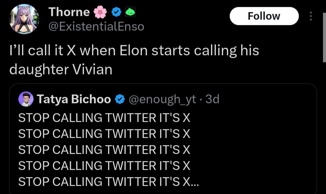Open the @enough_yt handle
The height and width of the screenshot is (194, 326).
point(162,99)
